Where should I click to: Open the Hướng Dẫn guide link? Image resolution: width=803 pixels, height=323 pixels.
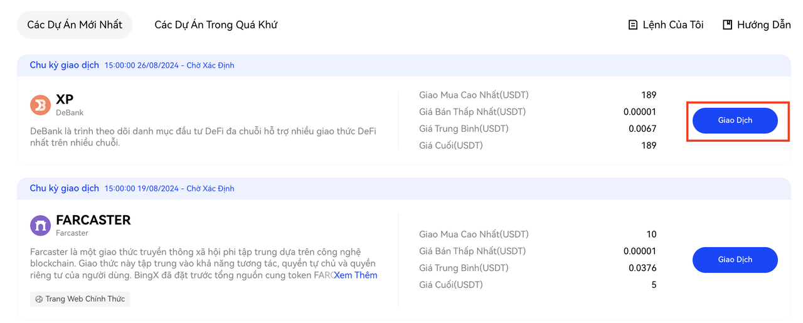(757, 25)
